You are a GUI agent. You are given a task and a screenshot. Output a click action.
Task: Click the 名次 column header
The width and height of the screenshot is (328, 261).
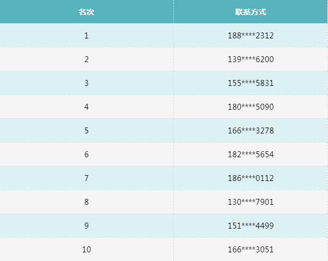(x=86, y=12)
